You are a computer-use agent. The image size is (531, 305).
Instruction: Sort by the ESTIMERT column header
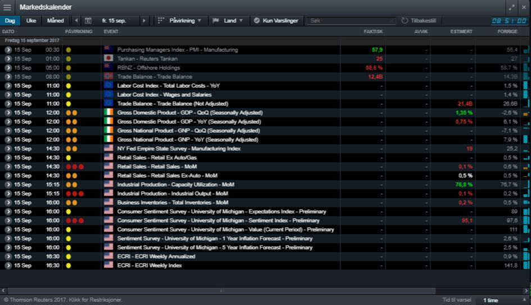tap(461, 31)
